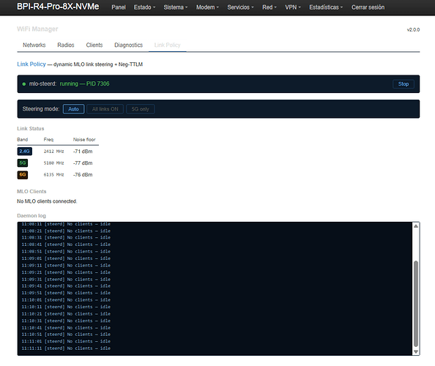Viewport: 435px width, 366px height.
Task: Click Cerrar sesión to log out
Action: click(368, 7)
